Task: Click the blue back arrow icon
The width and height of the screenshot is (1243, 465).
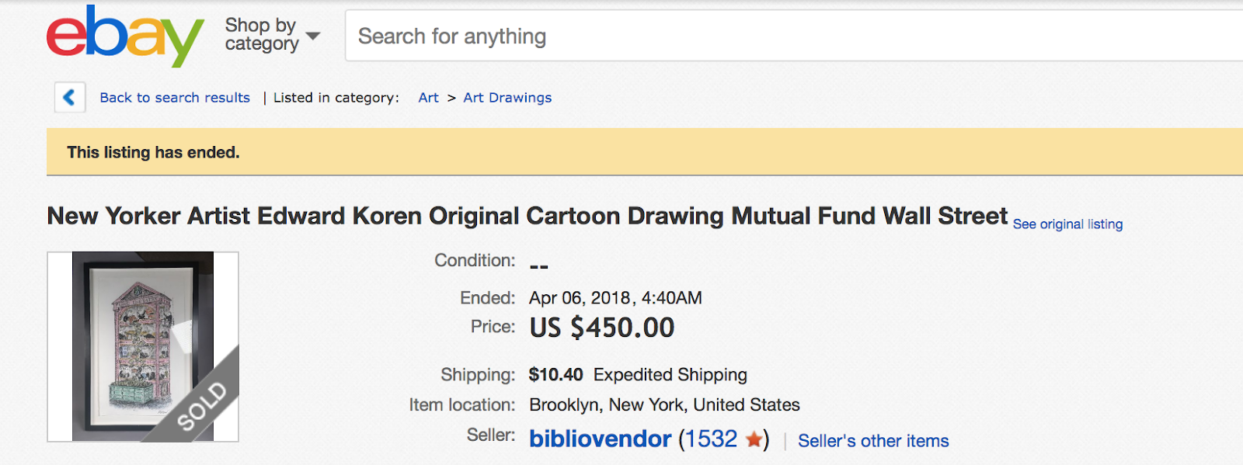Action: (x=70, y=97)
